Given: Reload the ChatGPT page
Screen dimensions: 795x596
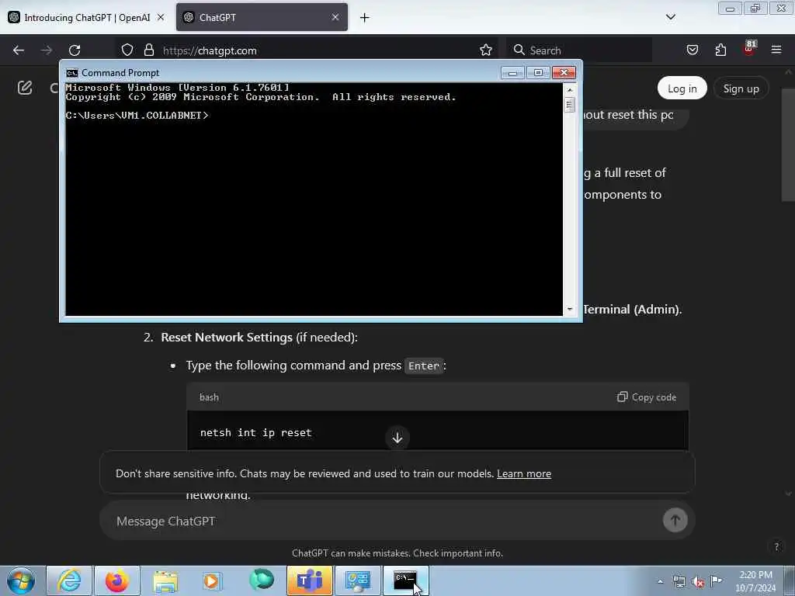Looking at the screenshot, I should (x=75, y=50).
